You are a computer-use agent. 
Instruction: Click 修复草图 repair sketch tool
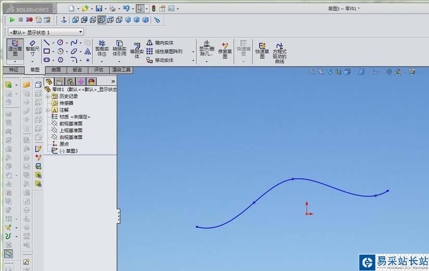[225, 51]
